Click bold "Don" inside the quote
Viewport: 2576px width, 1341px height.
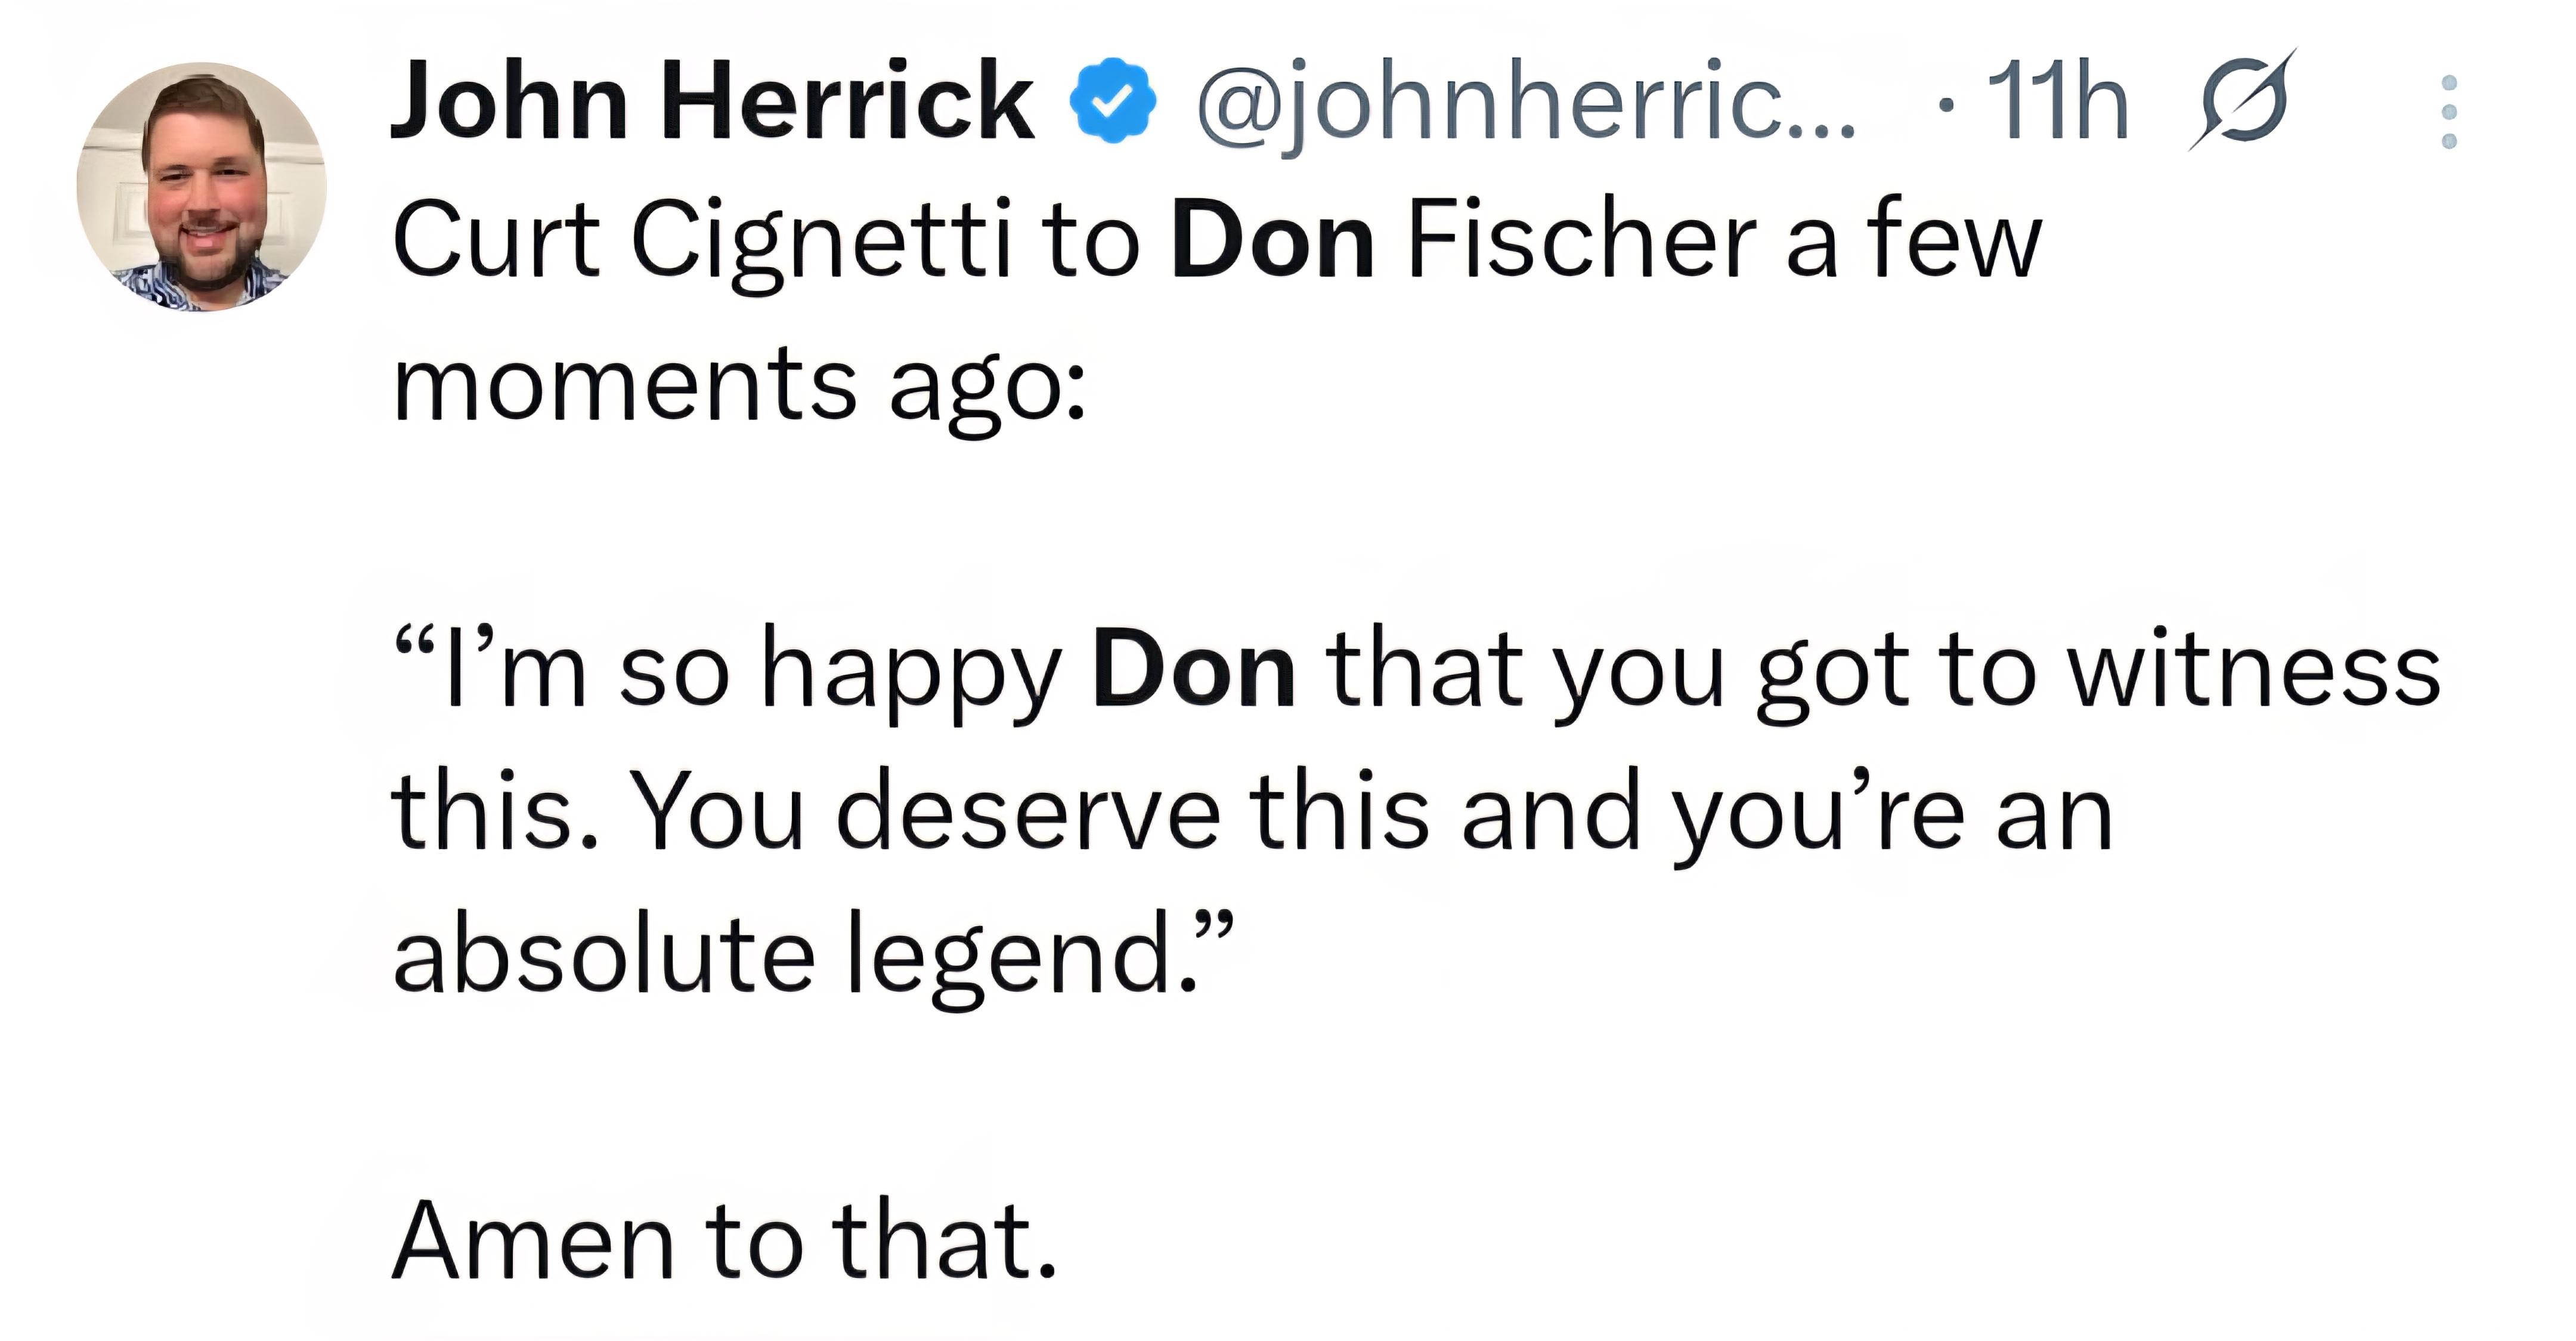click(1194, 670)
